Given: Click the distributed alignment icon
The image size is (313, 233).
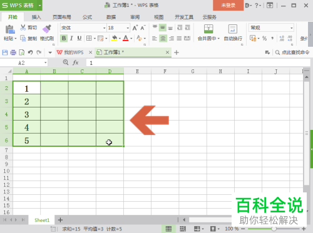Looking at the screenshot, I should 187,38.
